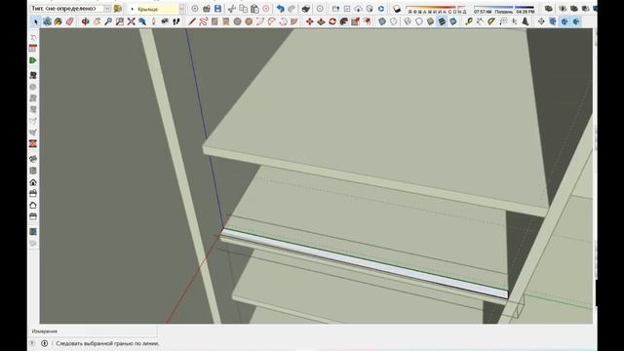The height and width of the screenshot is (351, 624).
Task: Pick the Offset tool
Action: coord(367,21)
